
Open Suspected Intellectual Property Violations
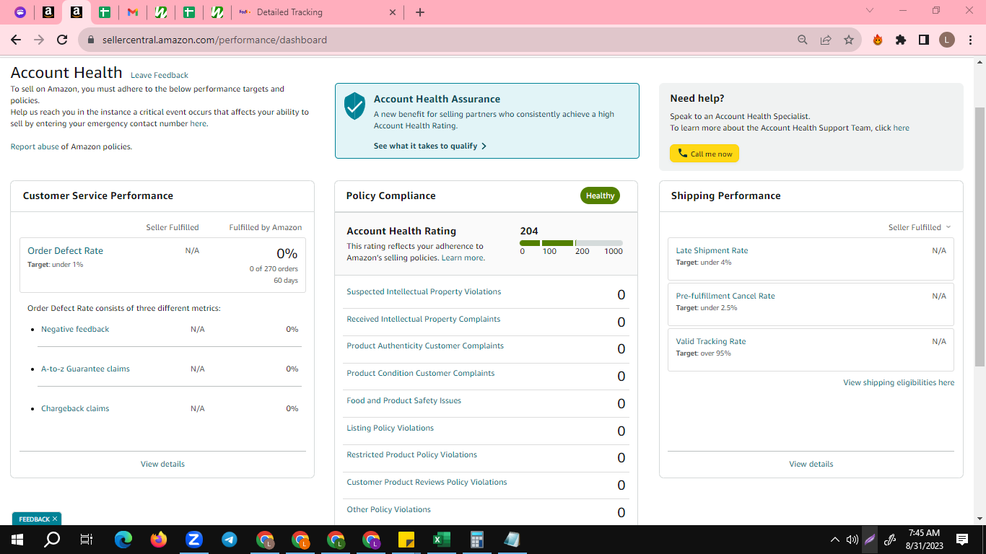(x=424, y=291)
